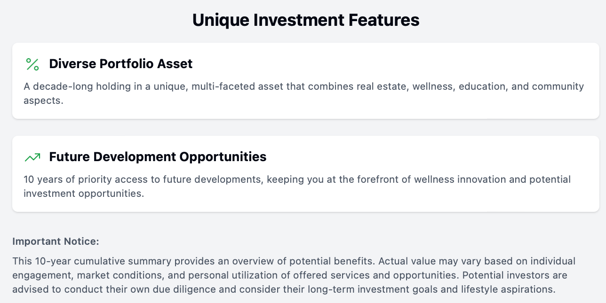Click the green trending-up arrow icon
The width and height of the screenshot is (606, 303).
pos(32,157)
